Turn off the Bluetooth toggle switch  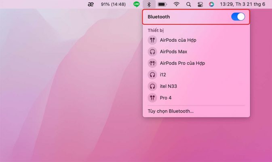[x=238, y=17]
